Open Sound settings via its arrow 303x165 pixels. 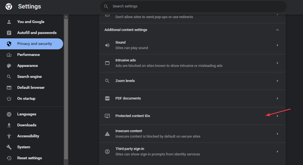click(277, 45)
